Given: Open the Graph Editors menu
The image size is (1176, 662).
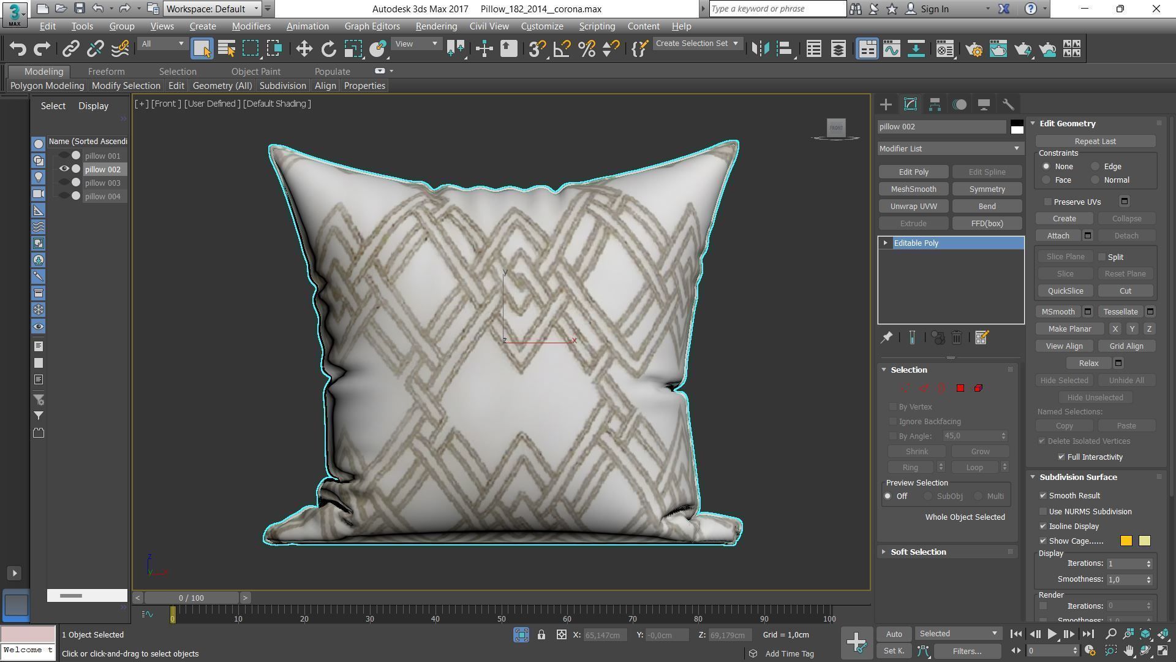Looking at the screenshot, I should tap(372, 26).
